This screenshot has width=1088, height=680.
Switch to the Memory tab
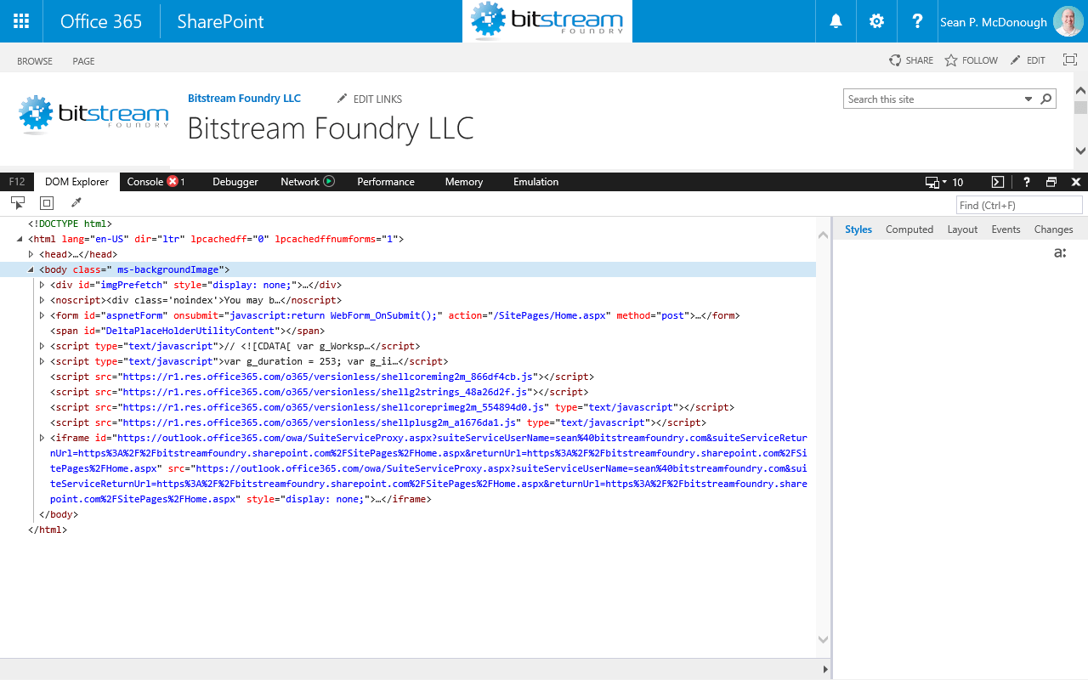464,182
